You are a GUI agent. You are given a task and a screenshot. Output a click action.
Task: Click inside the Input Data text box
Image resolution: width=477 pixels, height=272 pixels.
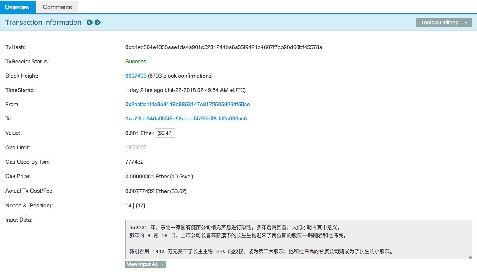pos(298,239)
